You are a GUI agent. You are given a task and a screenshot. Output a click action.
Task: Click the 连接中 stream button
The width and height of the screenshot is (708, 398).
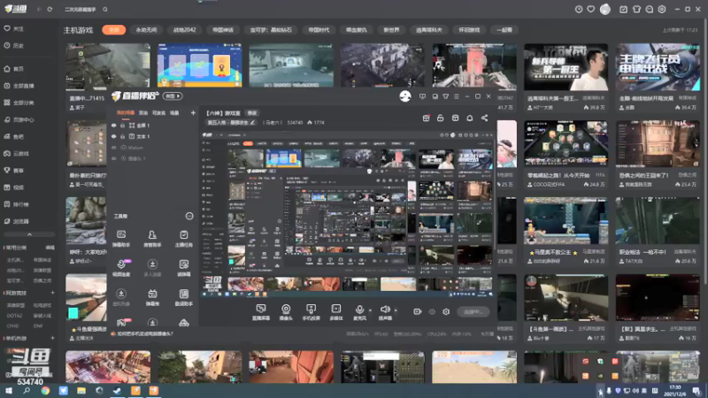point(473,311)
